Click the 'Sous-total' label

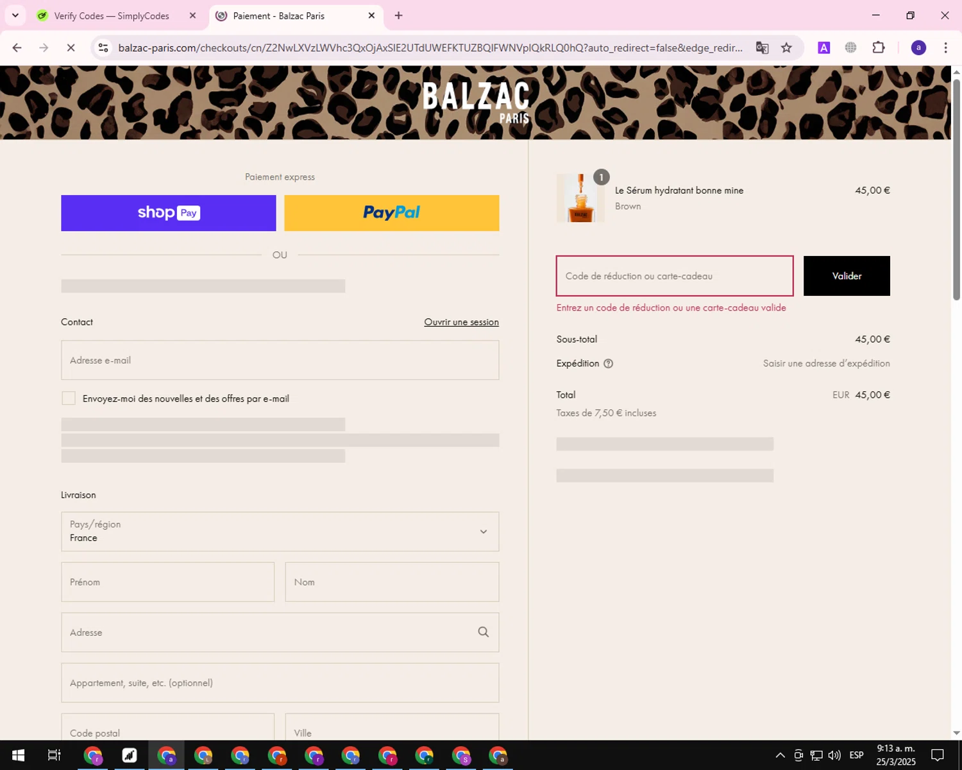(577, 339)
